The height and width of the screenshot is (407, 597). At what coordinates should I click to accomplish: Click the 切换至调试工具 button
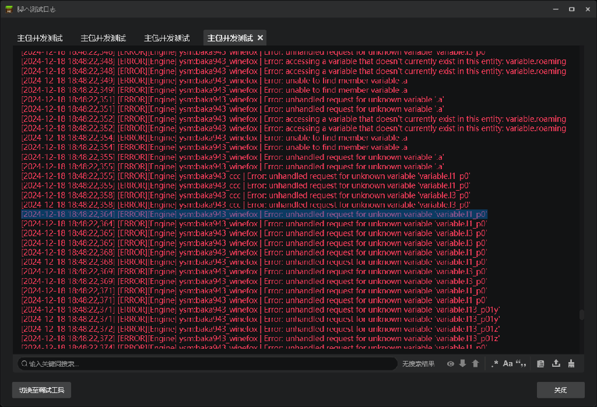tap(41, 390)
